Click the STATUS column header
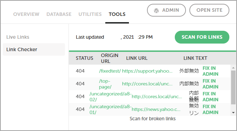This screenshot has height=131, width=237. (x=84, y=58)
